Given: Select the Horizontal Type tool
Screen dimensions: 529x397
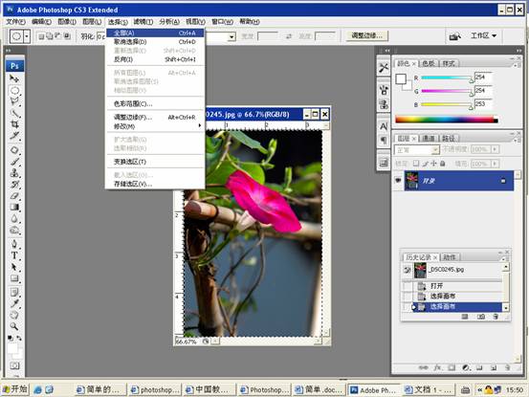Looking at the screenshot, I should [14, 255].
